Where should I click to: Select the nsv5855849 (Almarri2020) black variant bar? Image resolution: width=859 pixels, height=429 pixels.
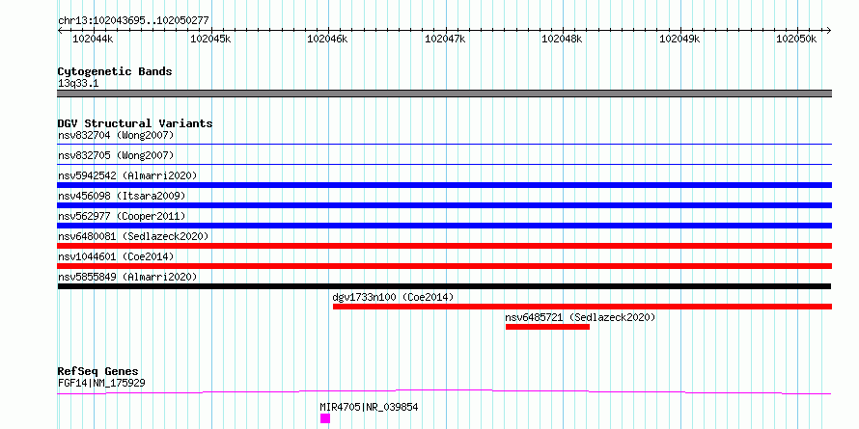[x=444, y=286]
